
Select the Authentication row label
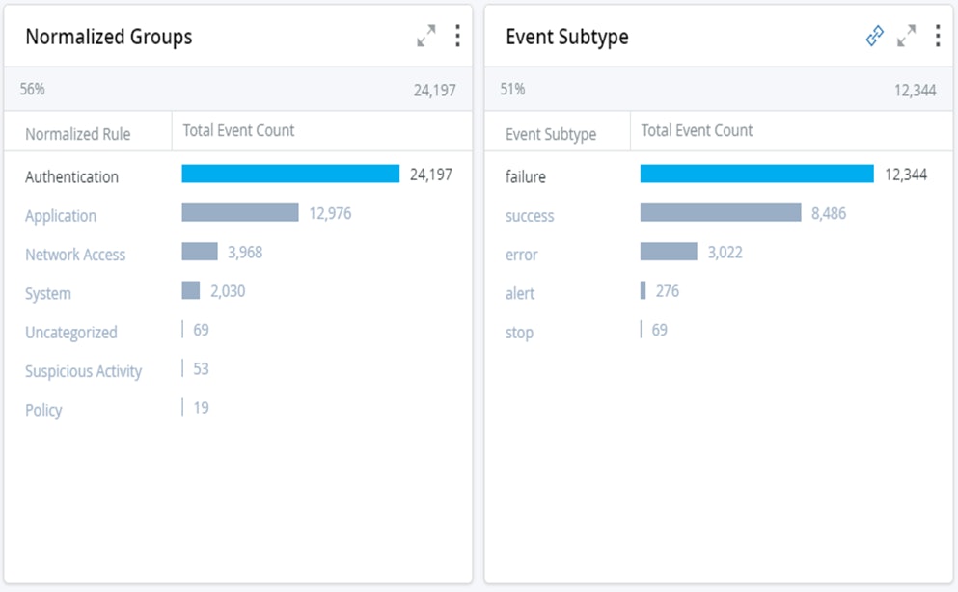[x=71, y=177]
